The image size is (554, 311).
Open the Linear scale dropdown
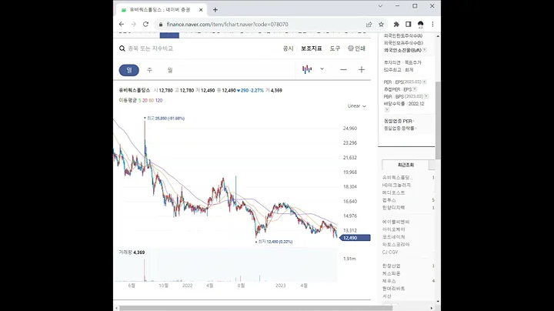(357, 106)
